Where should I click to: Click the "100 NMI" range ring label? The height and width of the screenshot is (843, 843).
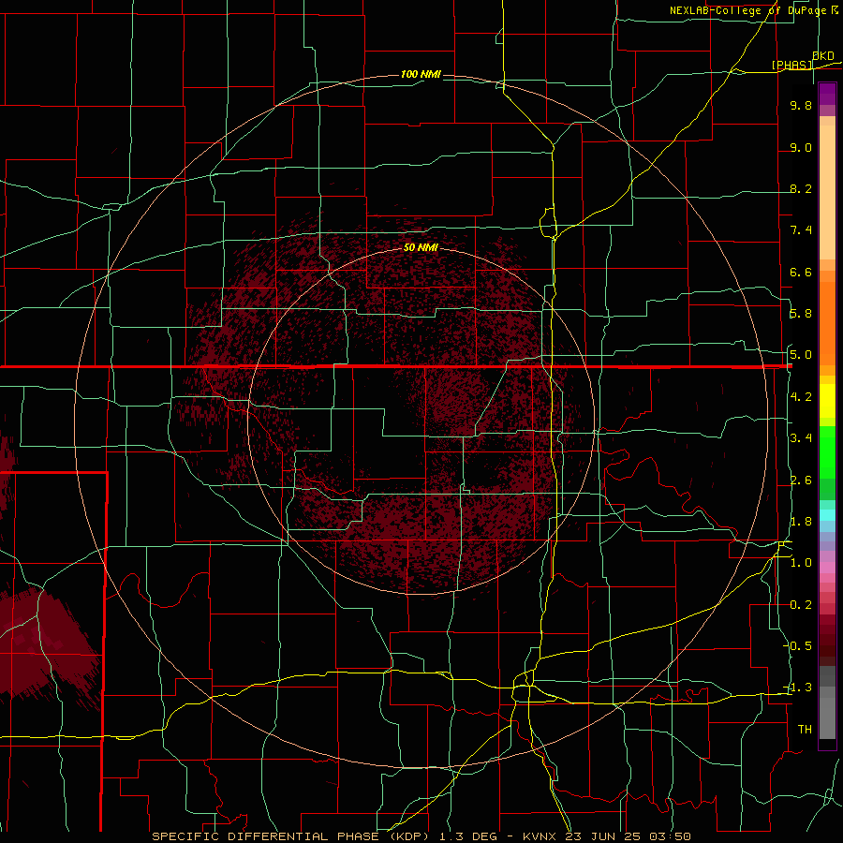[421, 74]
